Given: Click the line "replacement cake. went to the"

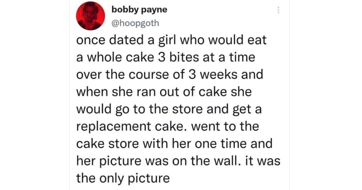Looking at the screenshot, I should coord(167,126).
